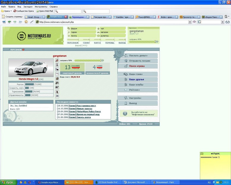Click the rewind navigation icon
This screenshot has width=231, height=185.
pyautogui.click(x=4, y=22)
